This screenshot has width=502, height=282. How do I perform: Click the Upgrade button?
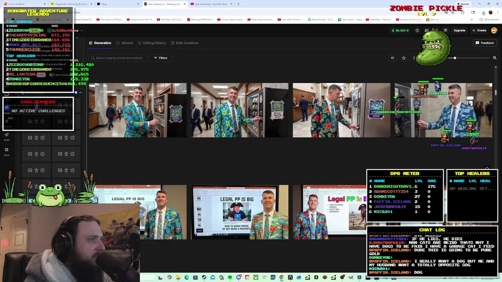tap(459, 30)
